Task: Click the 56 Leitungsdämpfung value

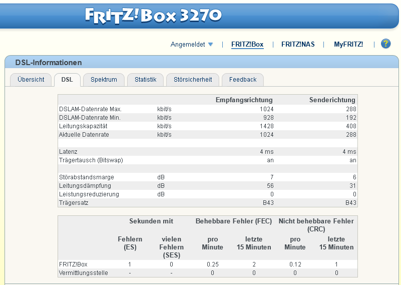Action: pyautogui.click(x=270, y=186)
